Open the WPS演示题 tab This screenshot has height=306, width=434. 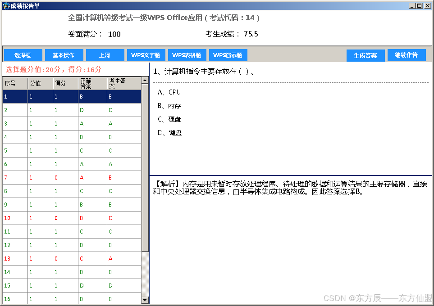[228, 55]
